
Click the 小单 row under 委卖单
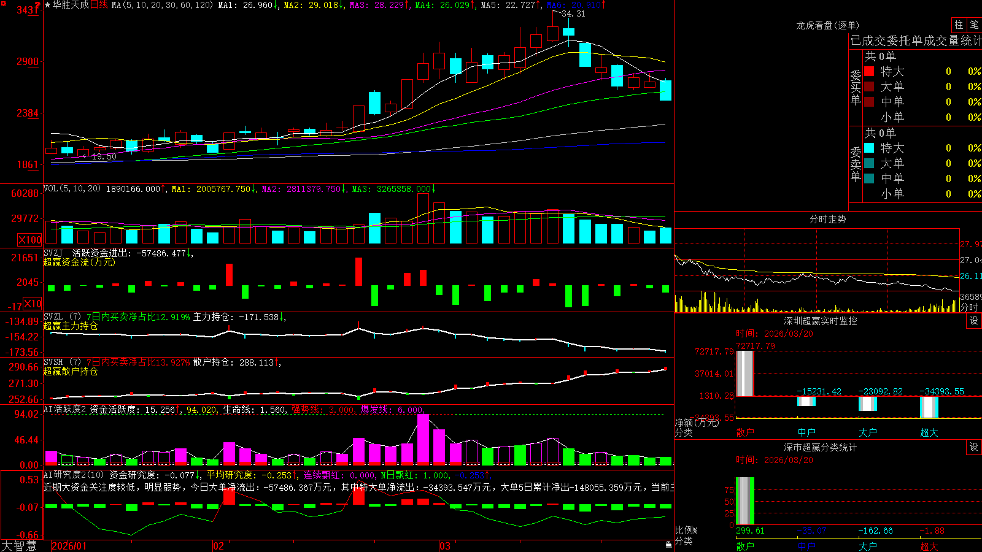pyautogui.click(x=922, y=194)
